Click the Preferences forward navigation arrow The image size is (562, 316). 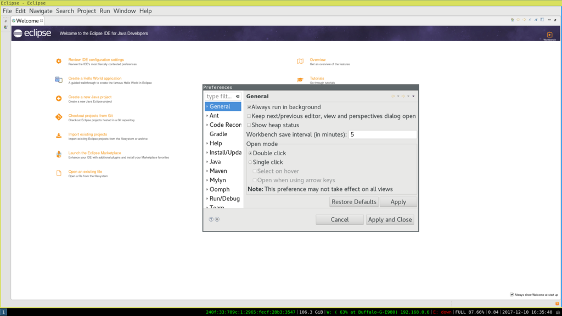tap(403, 96)
